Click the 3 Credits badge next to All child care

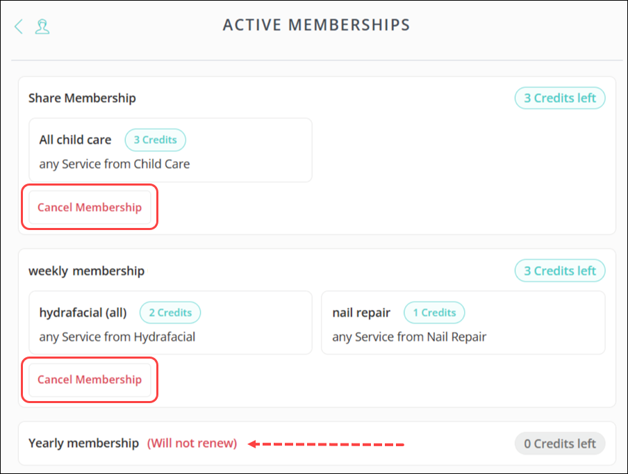click(x=155, y=140)
